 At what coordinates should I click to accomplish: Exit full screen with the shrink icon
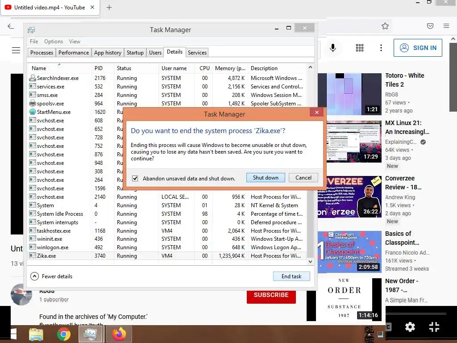pyautogui.click(x=434, y=326)
